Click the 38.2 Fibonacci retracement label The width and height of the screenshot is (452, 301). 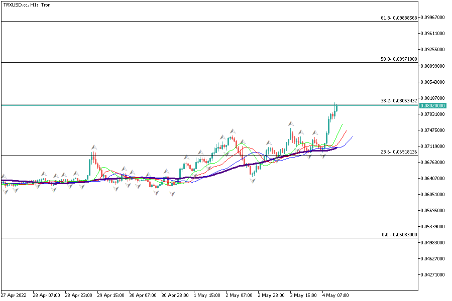click(x=399, y=101)
